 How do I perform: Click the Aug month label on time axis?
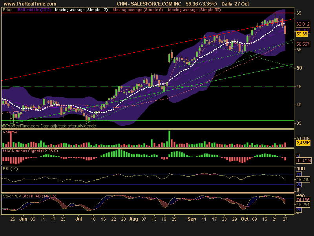tap(133, 219)
